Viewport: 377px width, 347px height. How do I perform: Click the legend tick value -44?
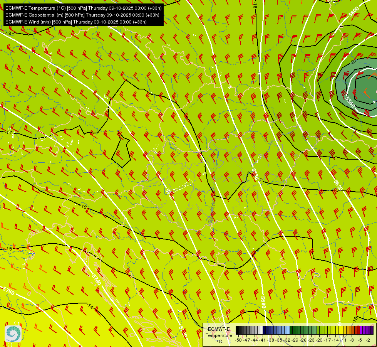click(255, 340)
